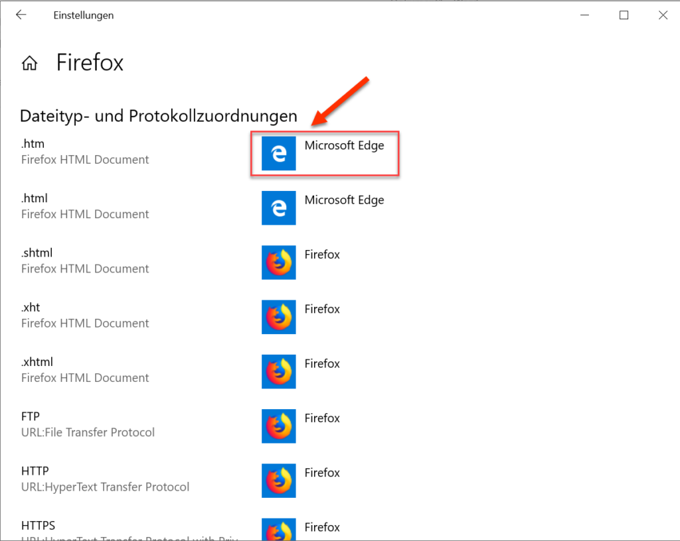This screenshot has width=680, height=541.
Task: Select Firefox label in the HTTPS row
Action: click(322, 527)
